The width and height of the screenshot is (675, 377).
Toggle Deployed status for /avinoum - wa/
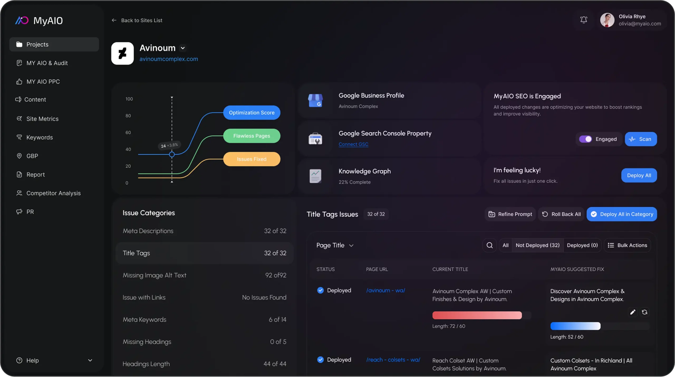320,290
